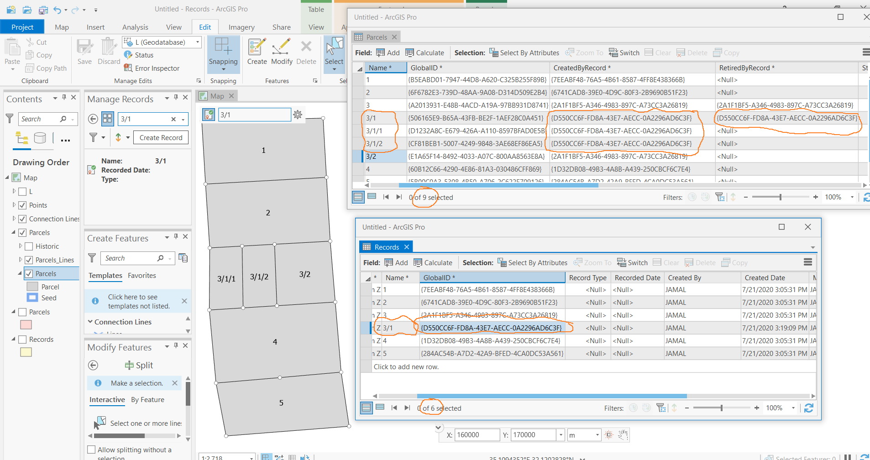The image size is (870, 460).
Task: Refresh the Records table
Action: (808, 408)
